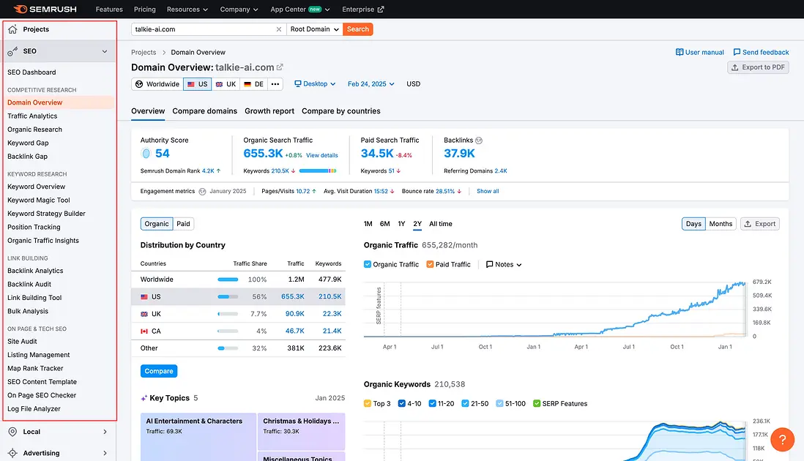This screenshot has height=461, width=804.
Task: Click the Export to PDF button
Action: click(758, 67)
